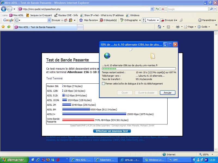Open the Outils menu dropdown
This screenshot has height=163, width=218.
(204, 27)
